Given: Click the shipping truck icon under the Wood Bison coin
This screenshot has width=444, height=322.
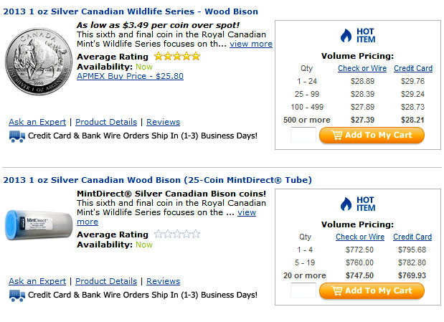Looking at the screenshot, I should [17, 136].
